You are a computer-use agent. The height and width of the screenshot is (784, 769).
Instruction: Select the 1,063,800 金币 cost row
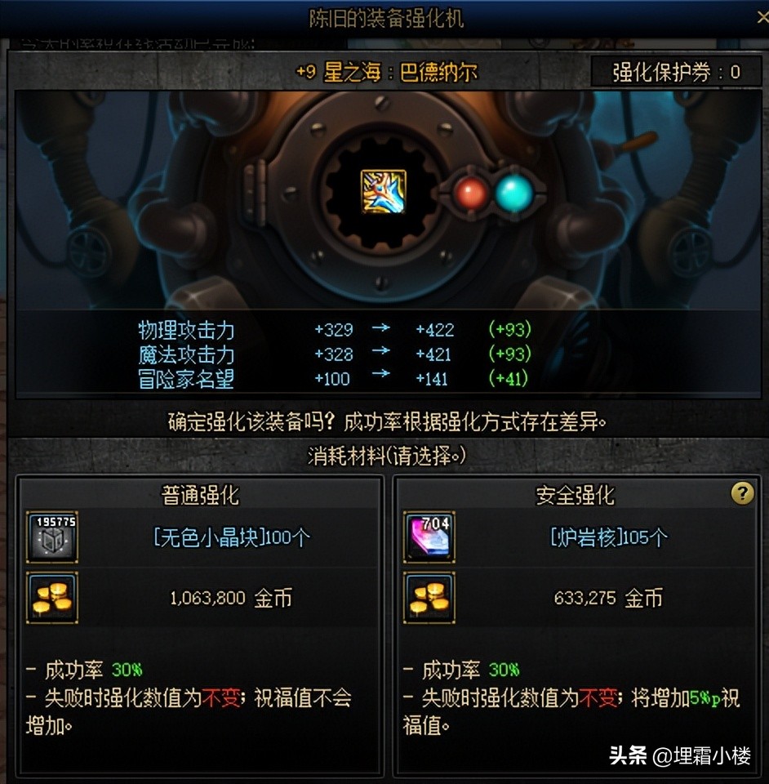[202, 598]
